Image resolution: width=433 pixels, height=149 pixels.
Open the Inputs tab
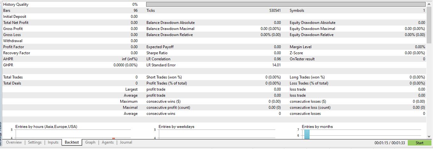pyautogui.click(x=53, y=142)
